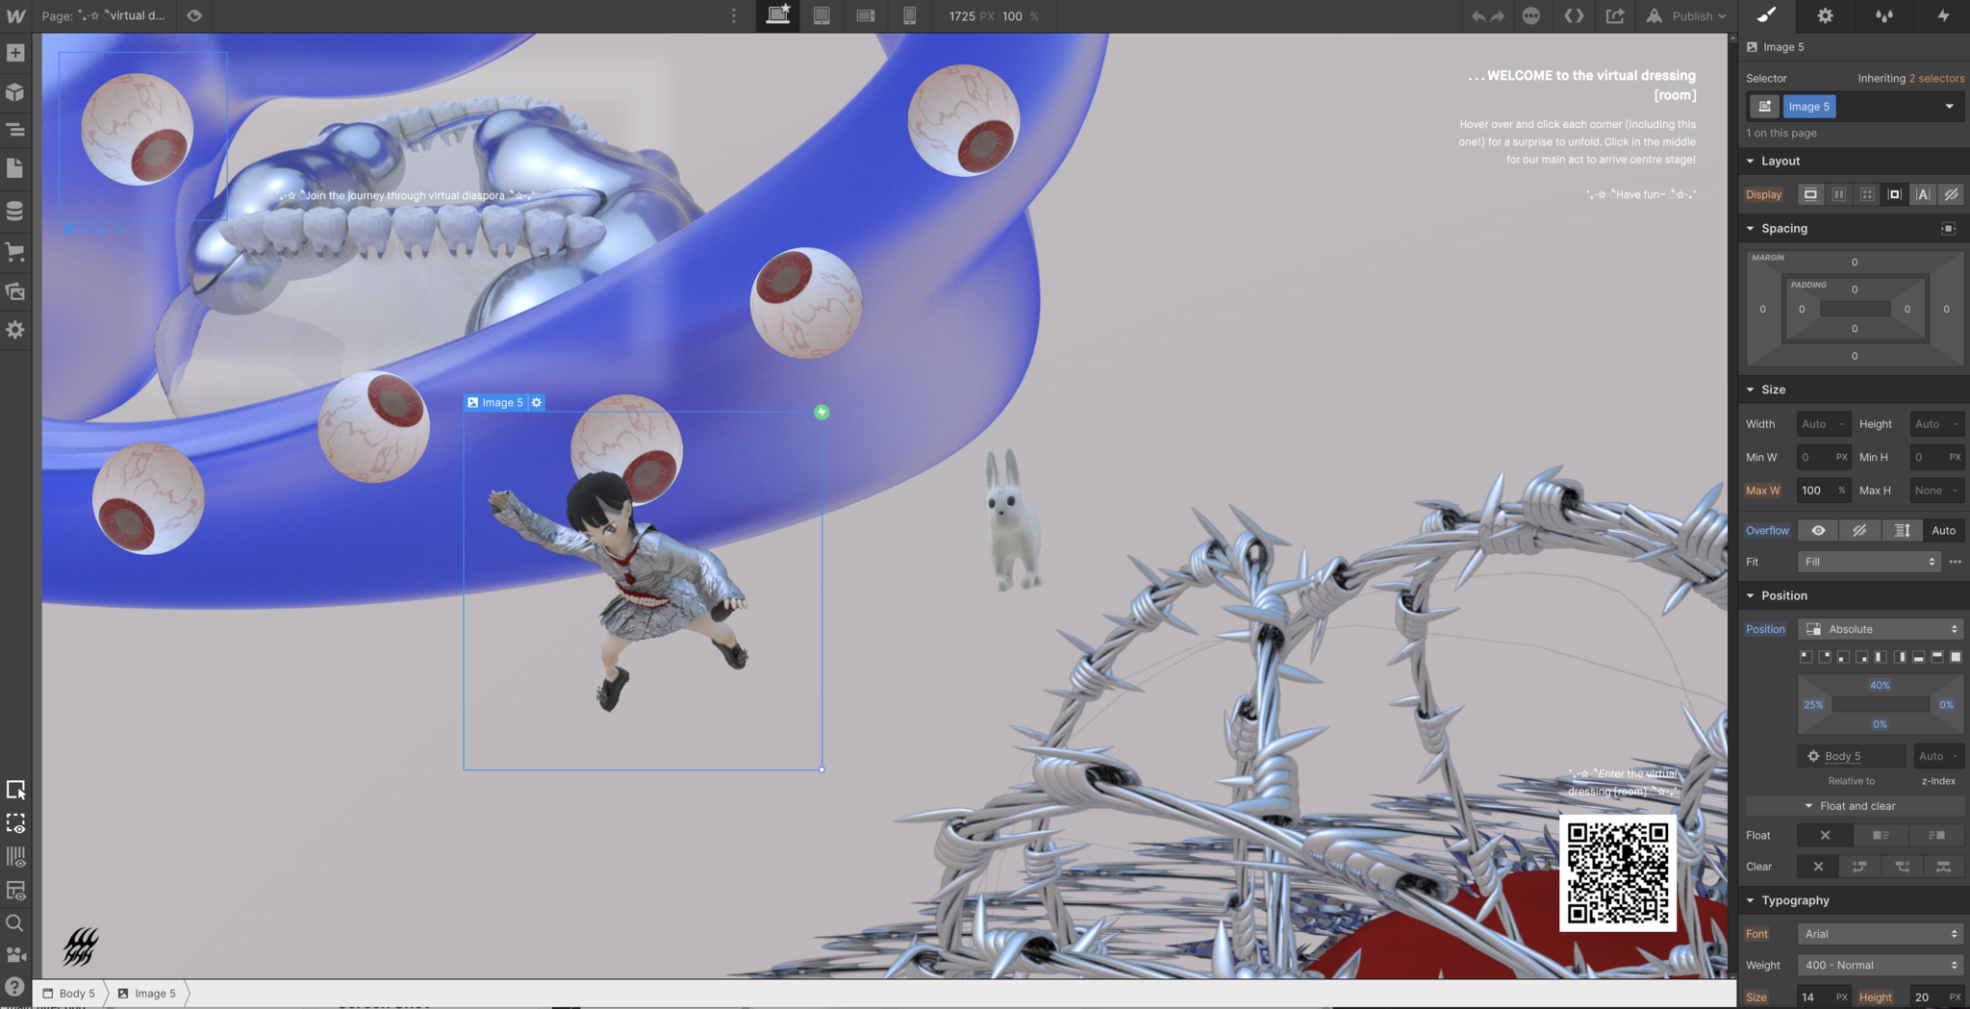
Task: Switch to the Style brush tab
Action: click(1767, 15)
